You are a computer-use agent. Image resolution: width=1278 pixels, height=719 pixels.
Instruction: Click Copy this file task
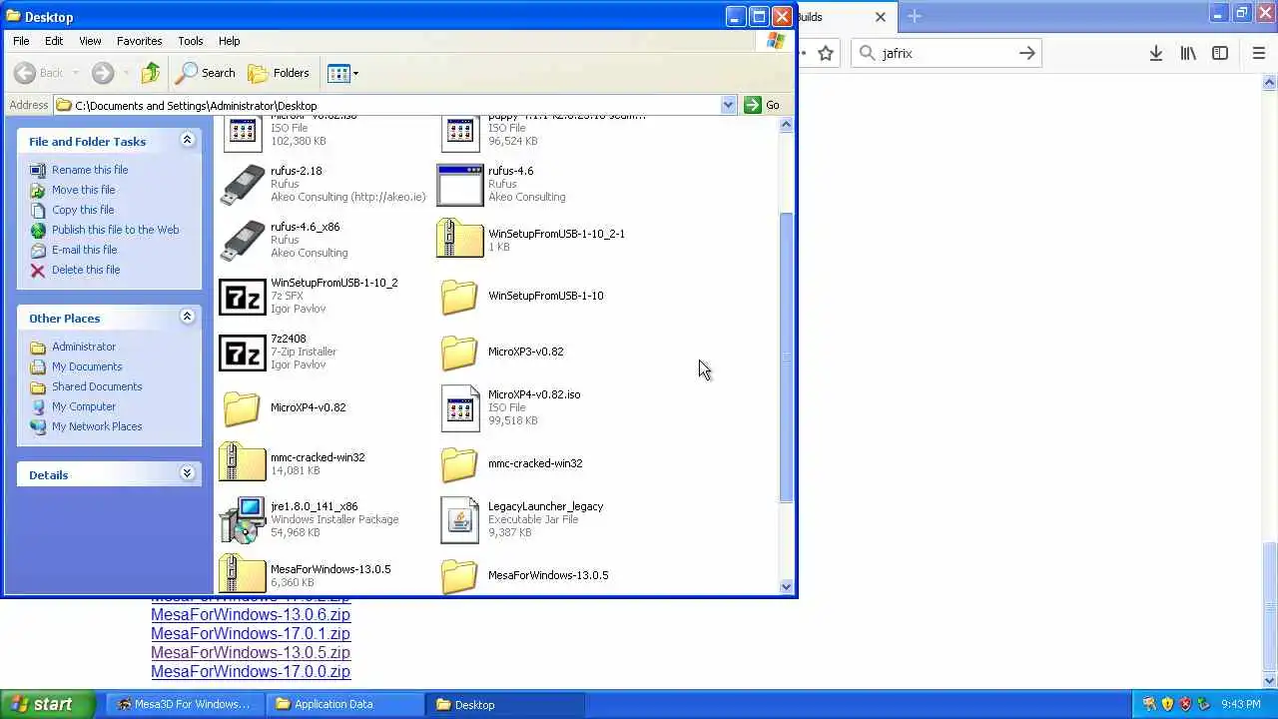tap(83, 210)
